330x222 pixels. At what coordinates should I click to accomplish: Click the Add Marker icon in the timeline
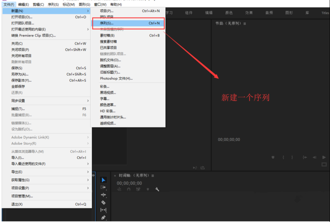point(148,189)
